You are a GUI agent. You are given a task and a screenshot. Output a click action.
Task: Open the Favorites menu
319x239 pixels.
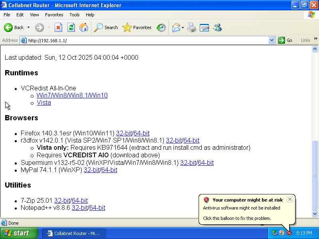point(54,15)
